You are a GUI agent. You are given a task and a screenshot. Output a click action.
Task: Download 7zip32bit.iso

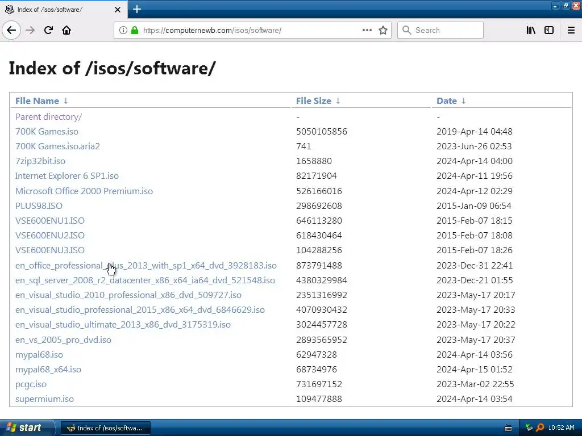[40, 161]
